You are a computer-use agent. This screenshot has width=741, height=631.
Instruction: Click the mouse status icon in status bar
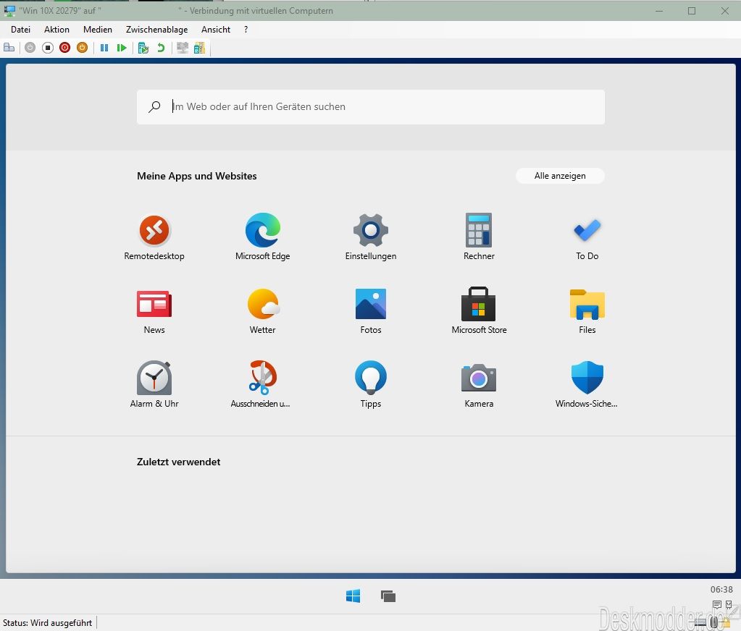click(714, 623)
